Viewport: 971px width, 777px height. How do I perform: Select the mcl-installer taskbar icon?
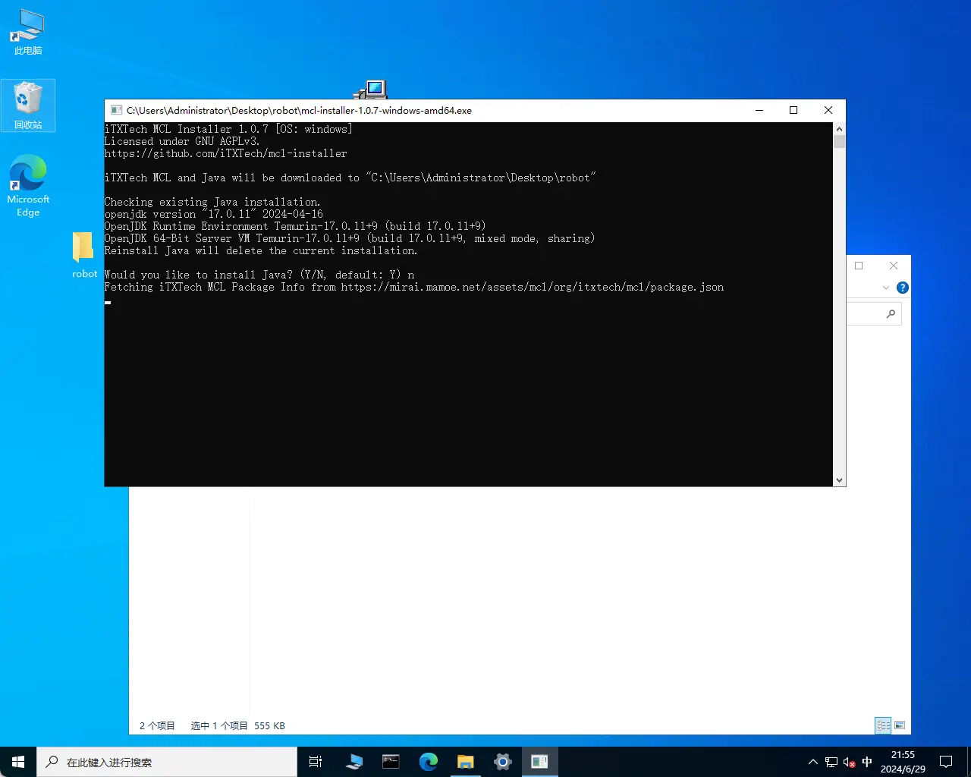coord(539,762)
